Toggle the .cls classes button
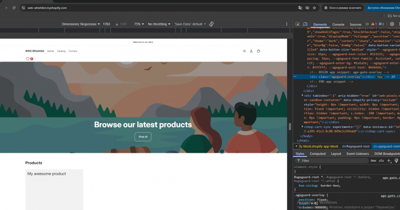 [x=381, y=161]
